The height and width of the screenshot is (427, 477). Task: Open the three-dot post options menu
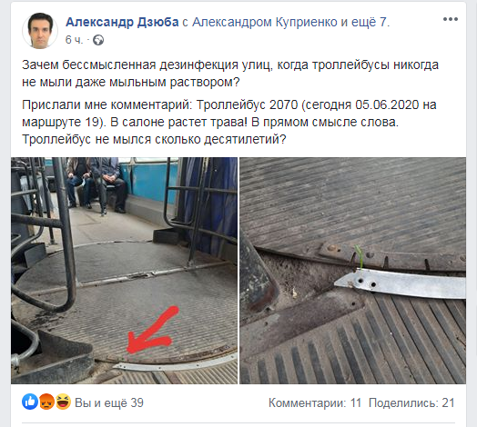coord(451,19)
